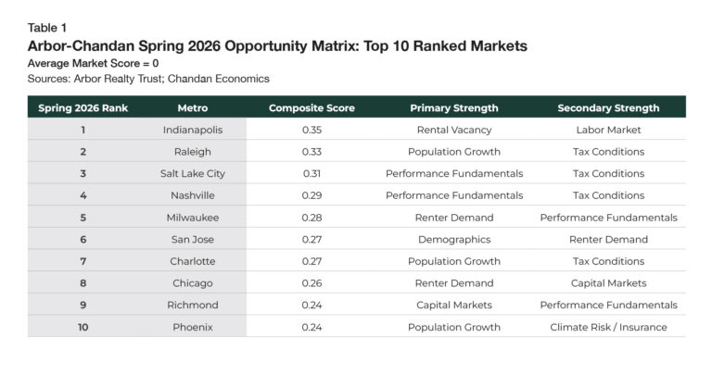Click the Indianapolis metro cell
The width and height of the screenshot is (712, 375).
tap(192, 130)
